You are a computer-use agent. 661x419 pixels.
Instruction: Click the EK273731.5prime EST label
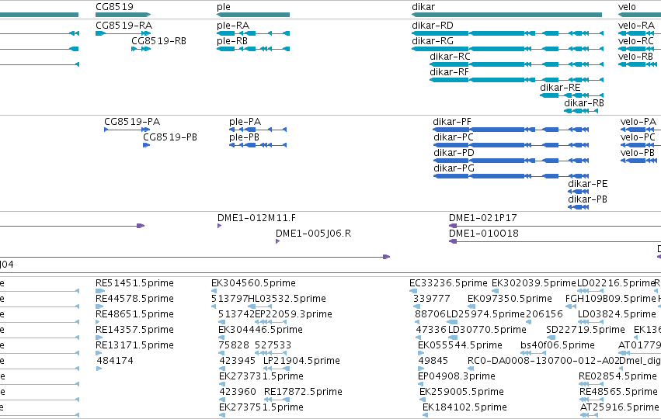click(x=261, y=376)
